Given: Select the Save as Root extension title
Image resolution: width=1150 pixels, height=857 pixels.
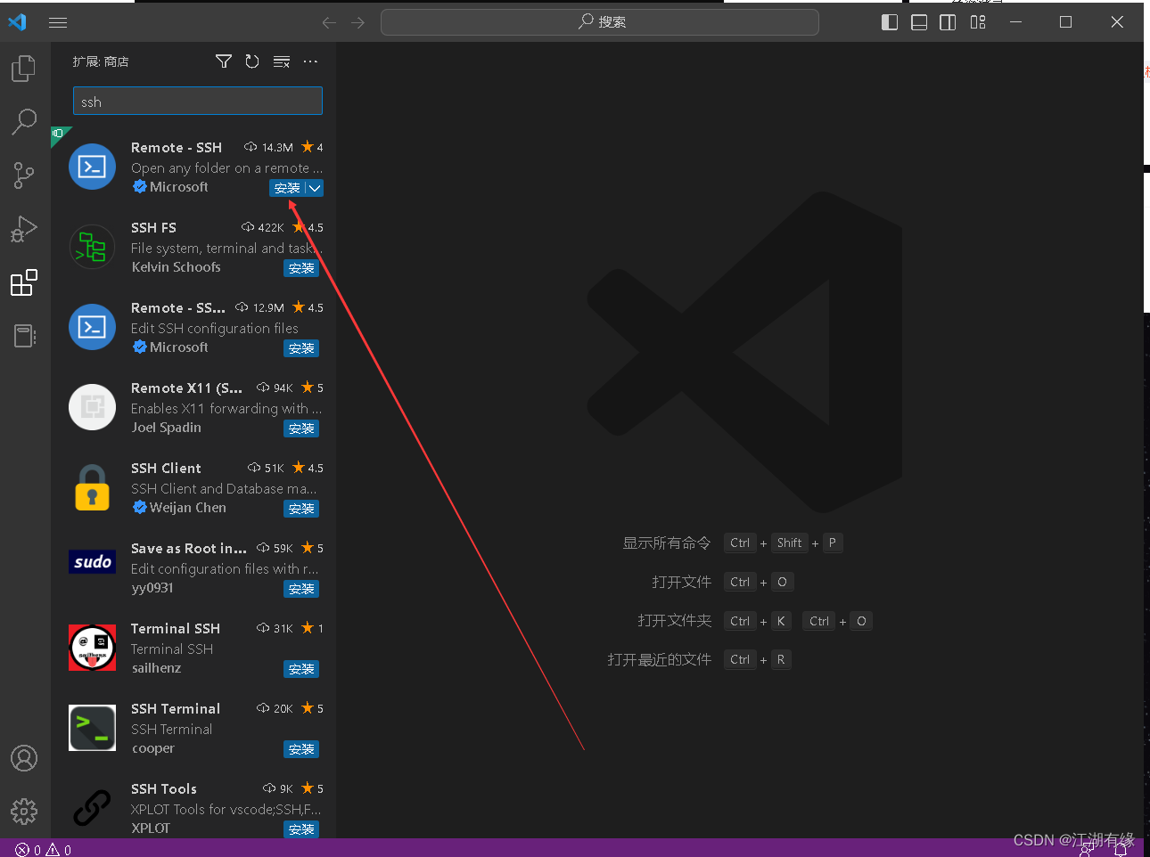Looking at the screenshot, I should point(189,549).
